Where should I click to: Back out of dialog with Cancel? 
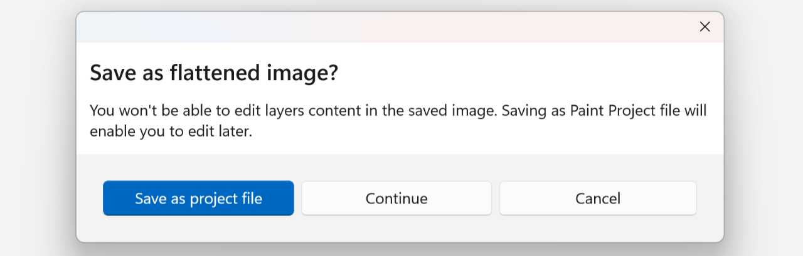point(597,198)
